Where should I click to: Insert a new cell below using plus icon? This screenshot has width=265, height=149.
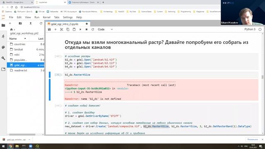[55, 29]
